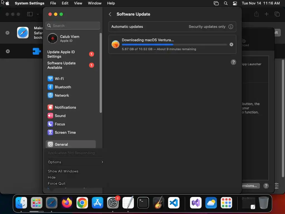Dismiss the Safari default browser banner
The width and height of the screenshot is (285, 214).
[x=8, y=33]
